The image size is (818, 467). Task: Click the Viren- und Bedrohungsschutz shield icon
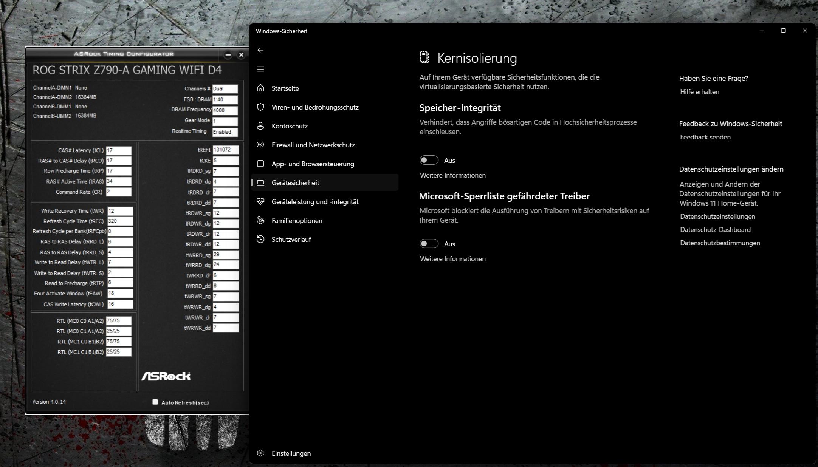tap(260, 107)
